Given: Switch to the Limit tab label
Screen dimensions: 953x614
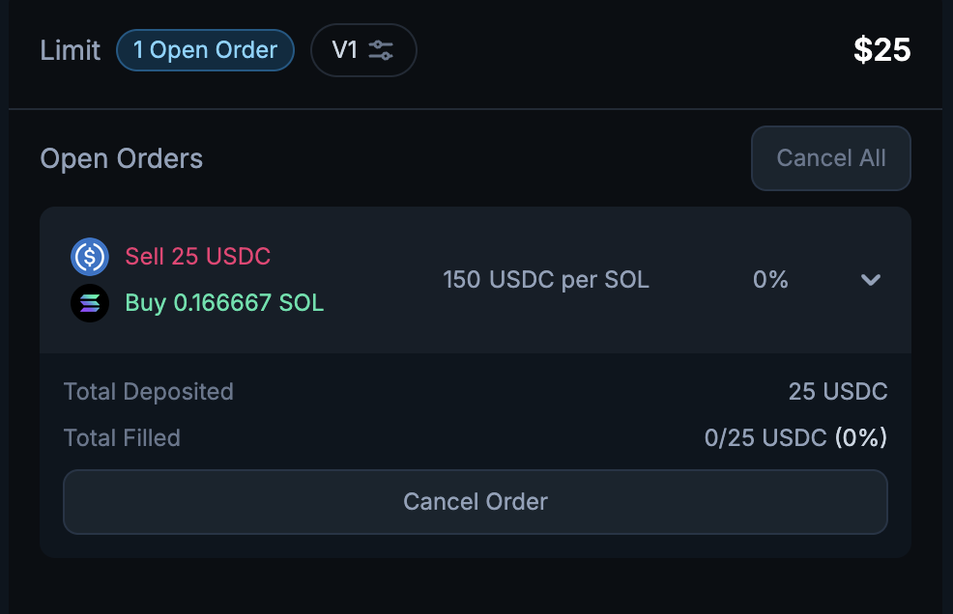Looking at the screenshot, I should pyautogui.click(x=71, y=50).
